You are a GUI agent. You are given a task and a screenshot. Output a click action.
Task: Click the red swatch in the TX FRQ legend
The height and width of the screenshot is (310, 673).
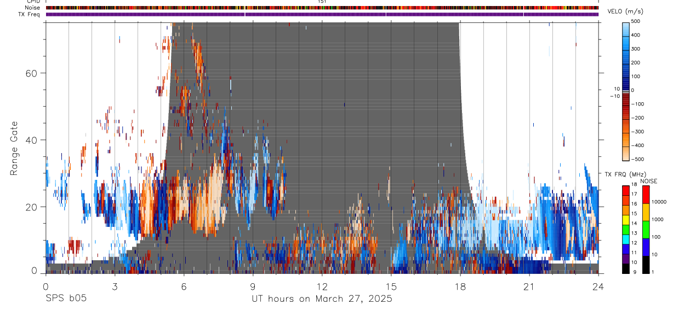click(x=626, y=190)
